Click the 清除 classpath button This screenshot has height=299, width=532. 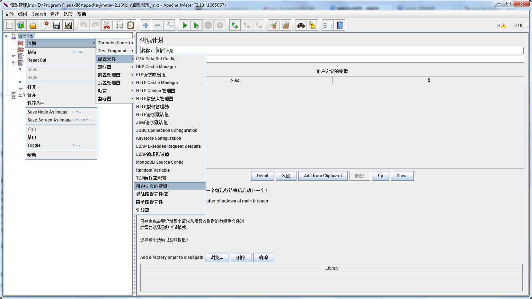coord(264,257)
